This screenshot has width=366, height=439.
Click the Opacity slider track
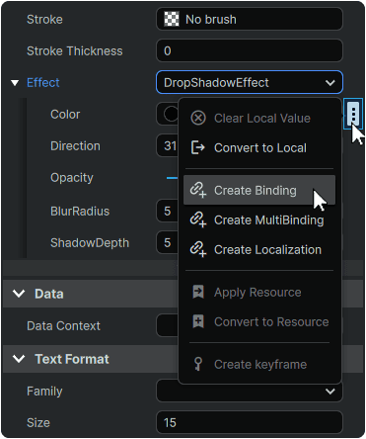point(172,178)
